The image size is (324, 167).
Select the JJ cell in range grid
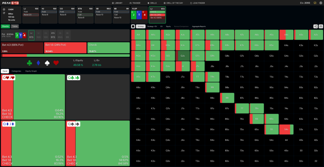[x=183, y=66]
